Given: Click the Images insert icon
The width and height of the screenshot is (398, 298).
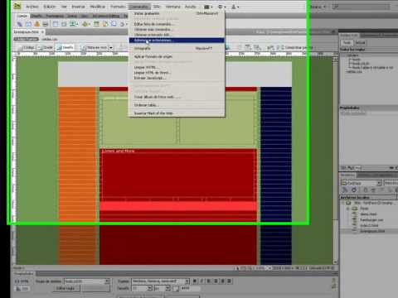Looking at the screenshot, I should click(x=74, y=24).
